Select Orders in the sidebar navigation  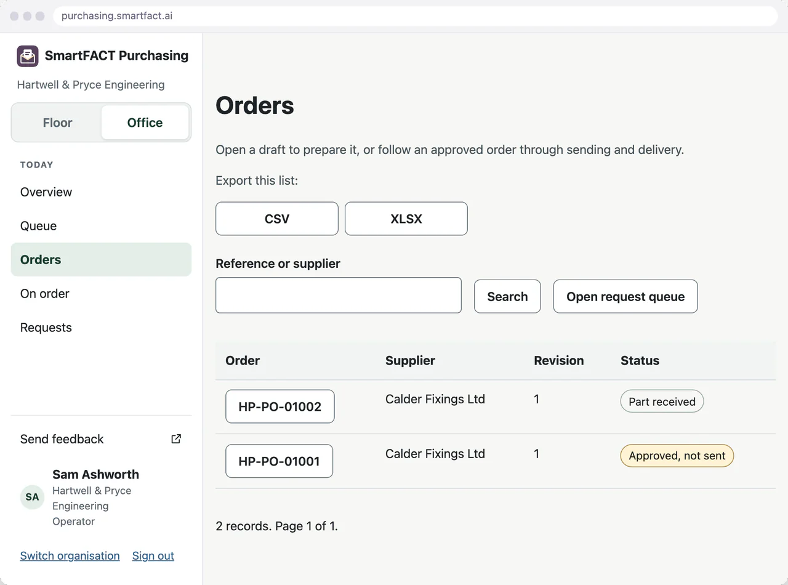coord(101,260)
